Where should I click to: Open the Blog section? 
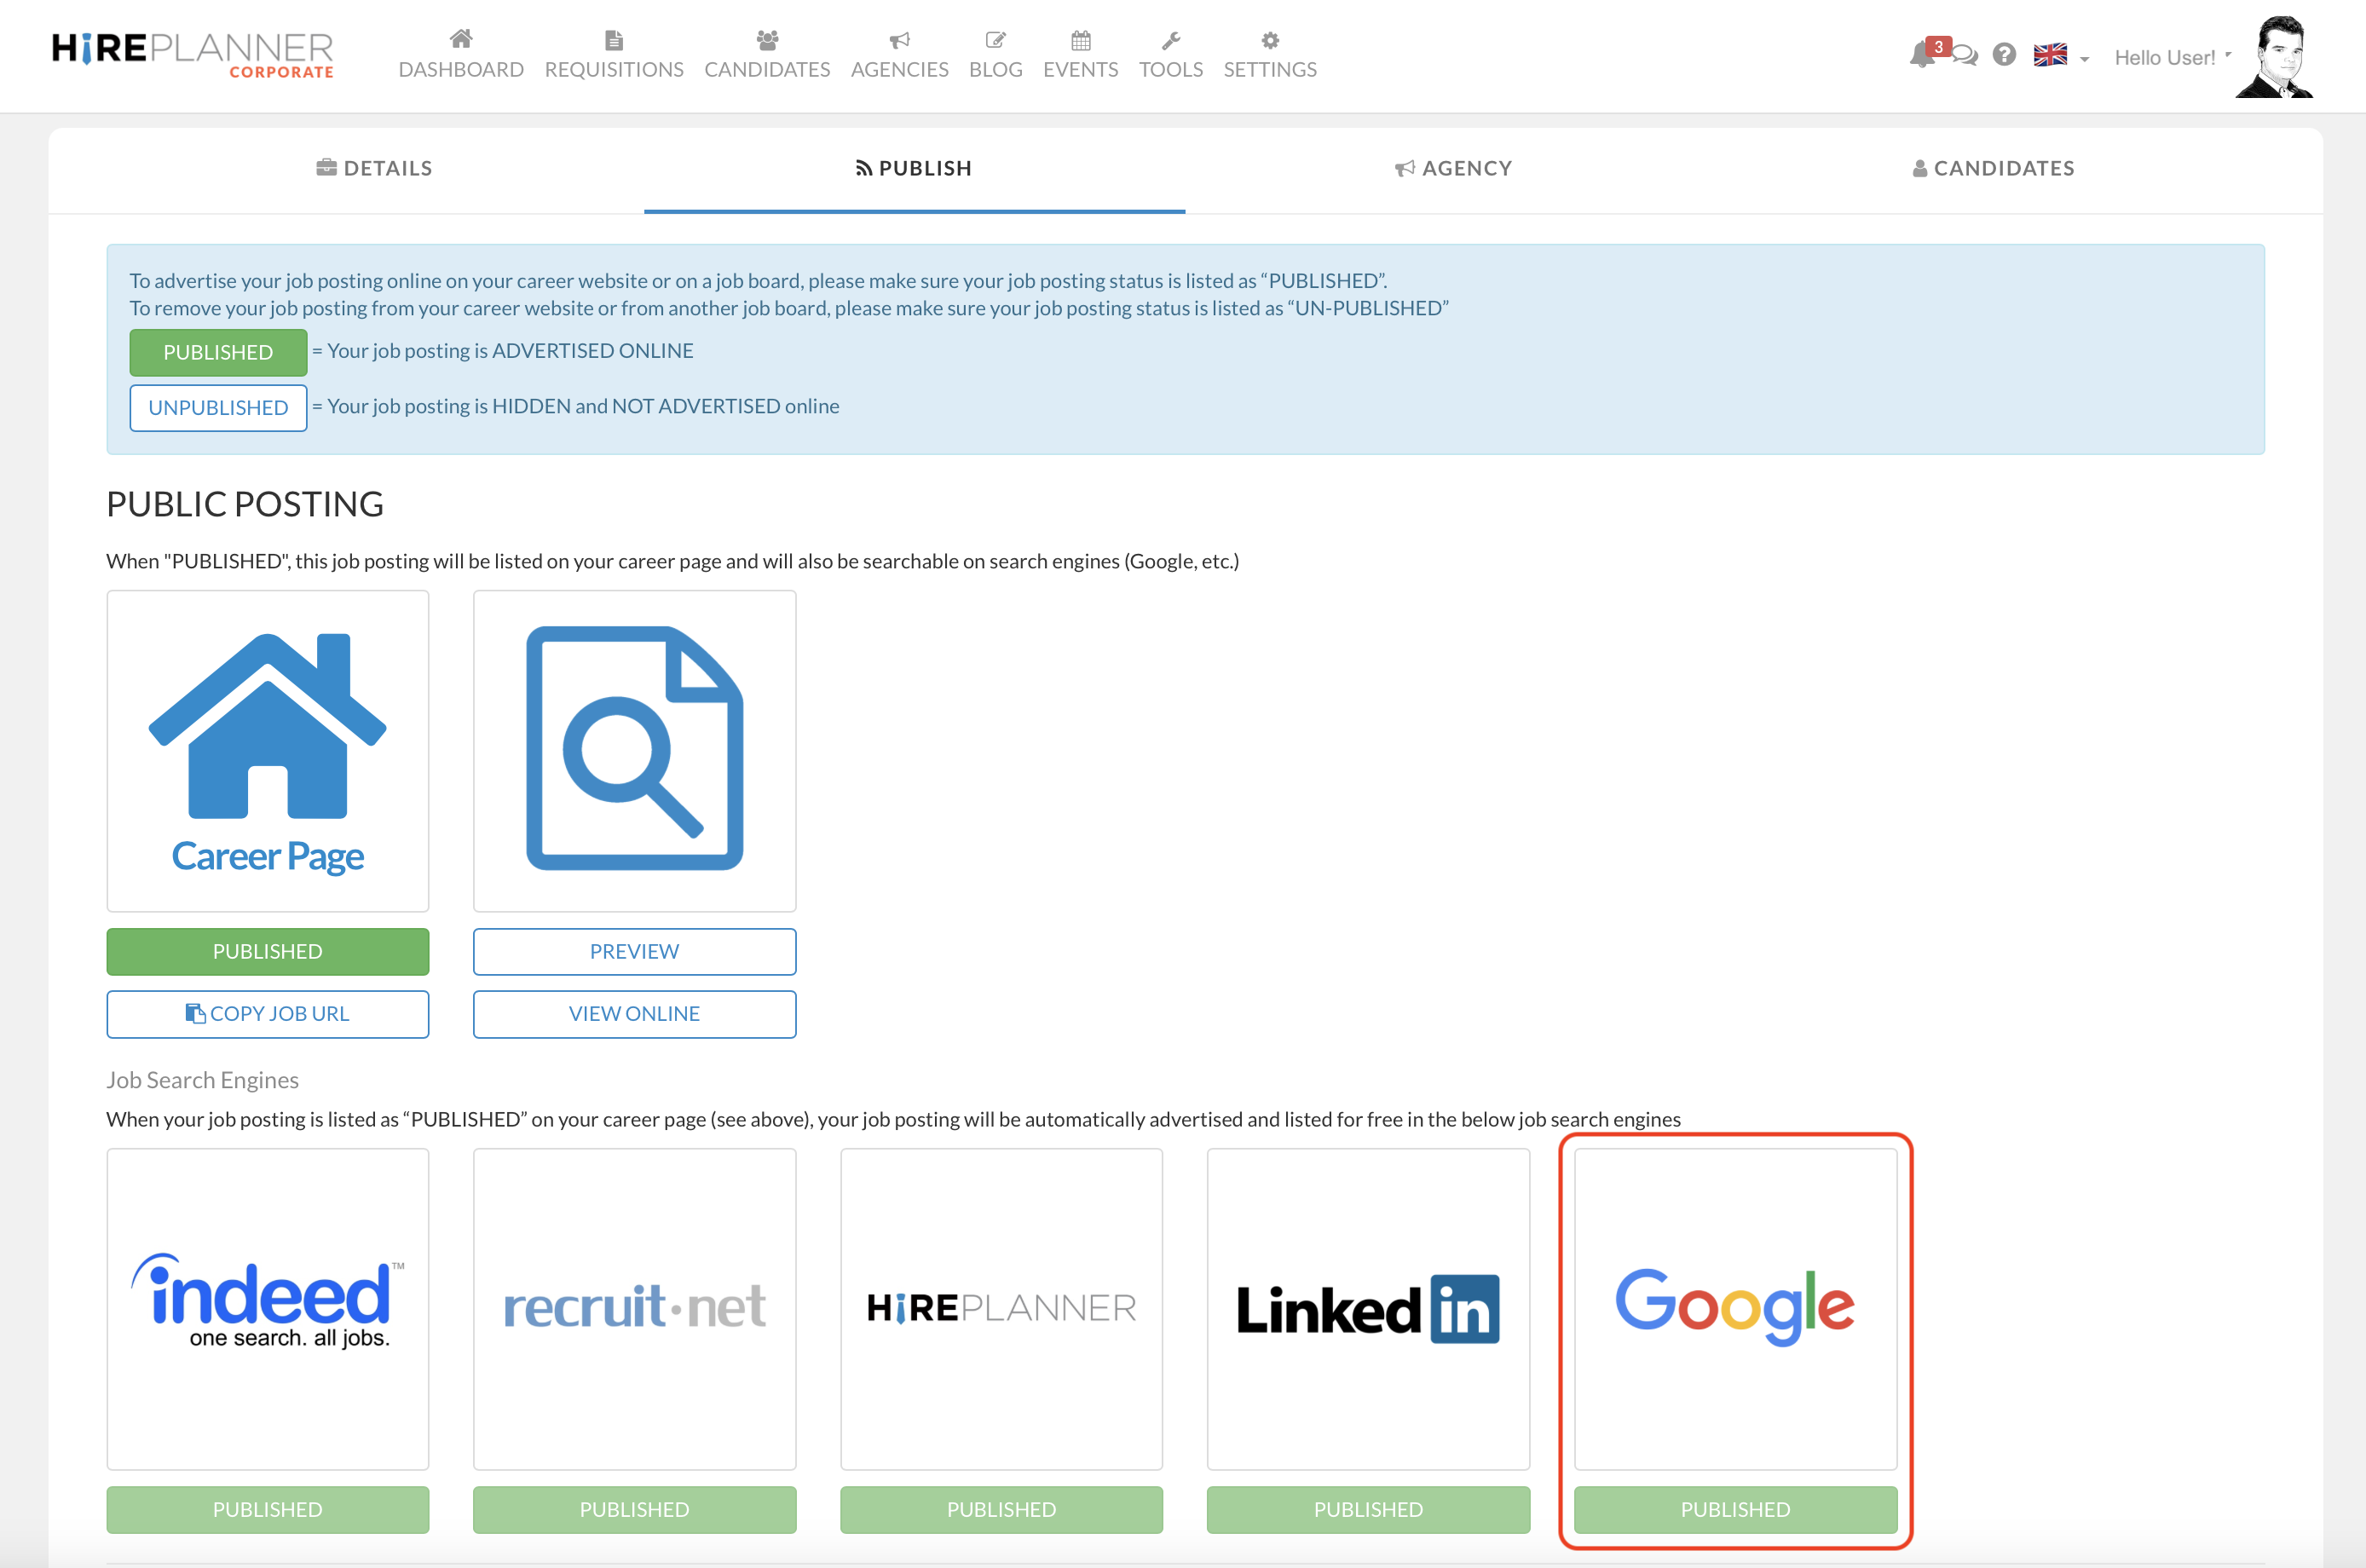pos(995,55)
